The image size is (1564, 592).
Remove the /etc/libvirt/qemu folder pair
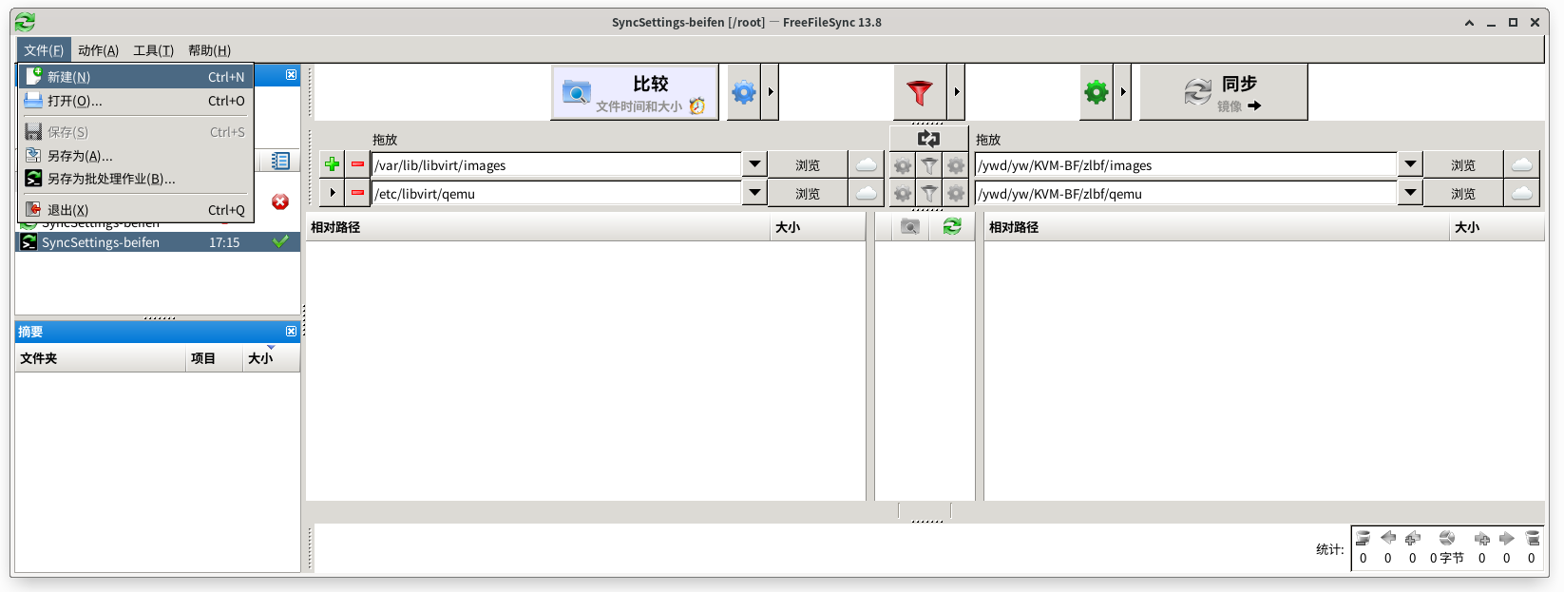click(357, 193)
